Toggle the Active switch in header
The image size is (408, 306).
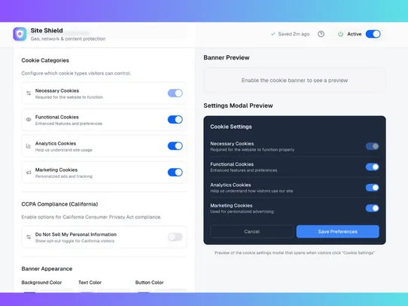click(373, 34)
